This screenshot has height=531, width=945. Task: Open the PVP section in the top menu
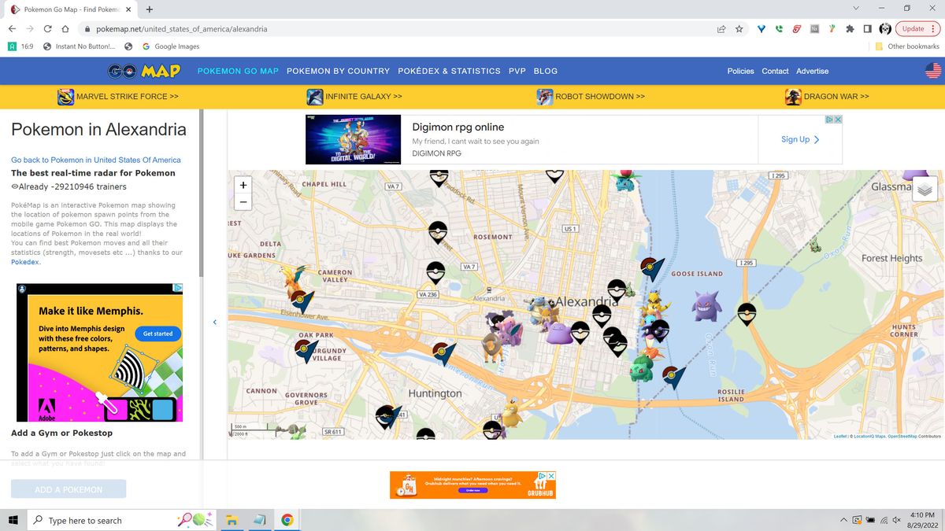517,71
